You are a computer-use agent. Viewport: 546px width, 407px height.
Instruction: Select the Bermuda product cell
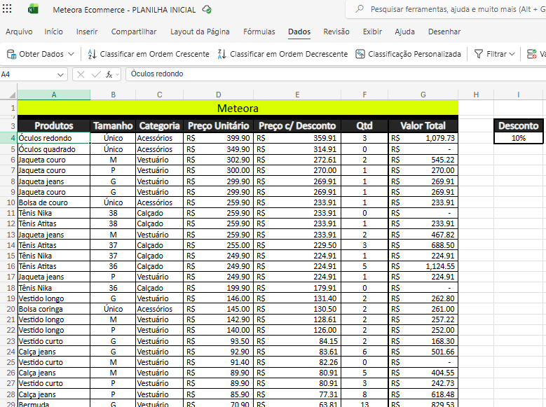pos(54,404)
